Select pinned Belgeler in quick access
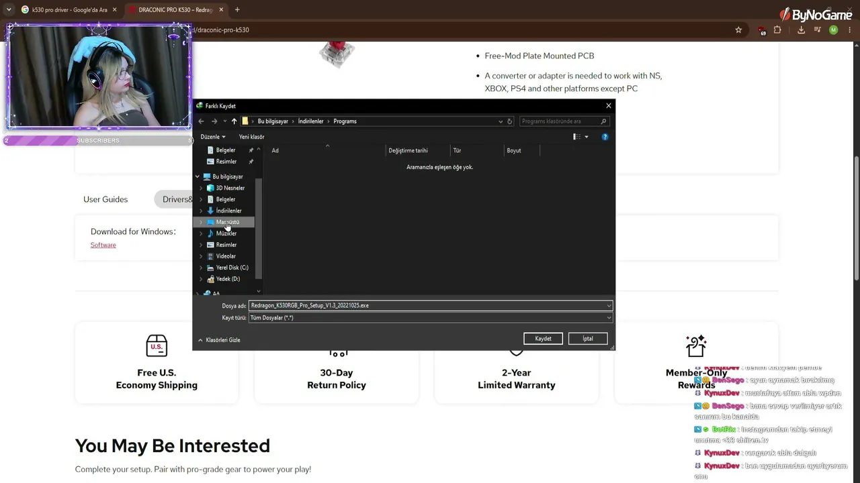This screenshot has width=860, height=483. 226,150
